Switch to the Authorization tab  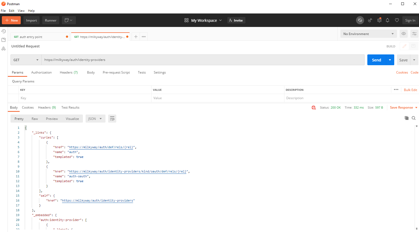(41, 72)
